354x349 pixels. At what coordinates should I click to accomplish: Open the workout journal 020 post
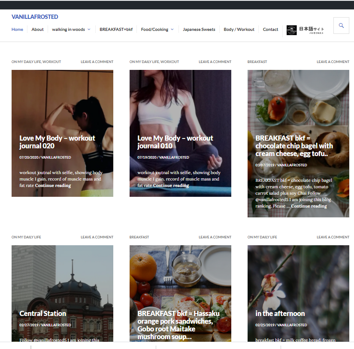click(57, 142)
